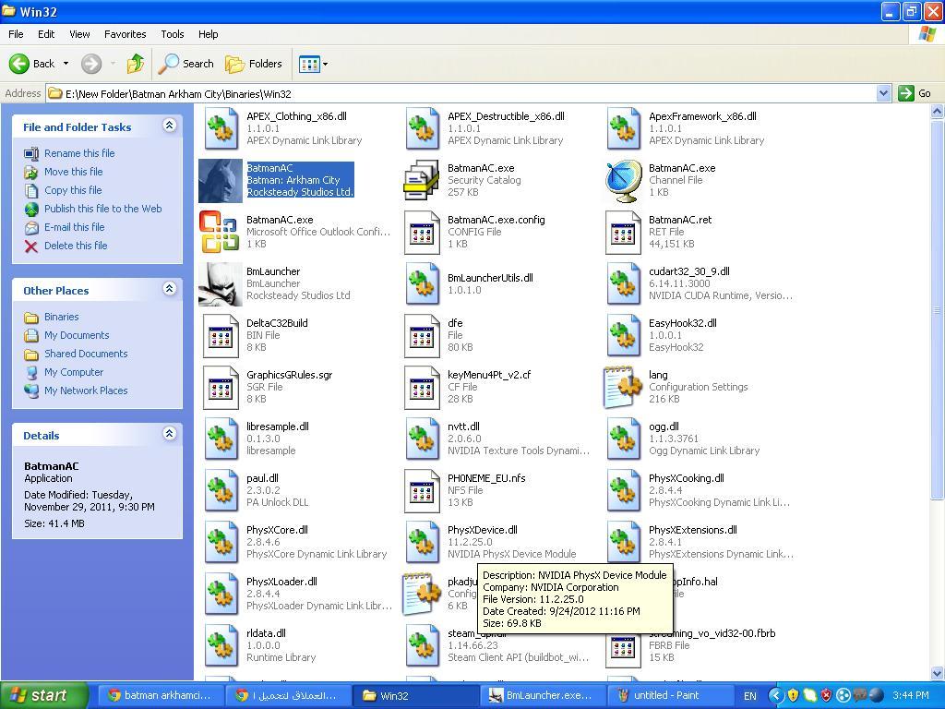Click the Up folder toolbar icon
Viewport: 945px width, 709px height.
(135, 64)
